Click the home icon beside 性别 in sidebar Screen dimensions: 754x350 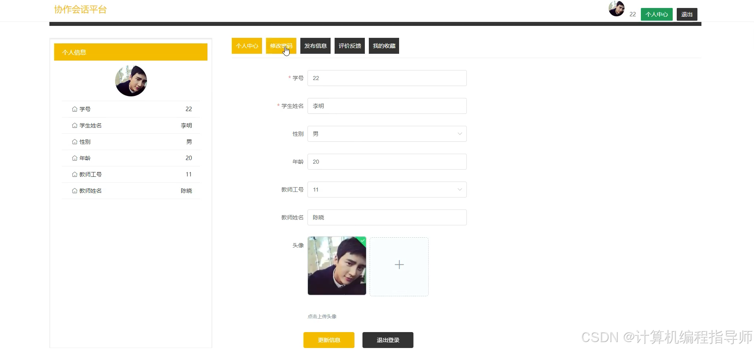pyautogui.click(x=74, y=142)
